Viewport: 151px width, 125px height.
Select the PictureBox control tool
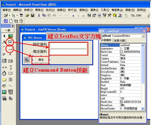tap(11, 36)
